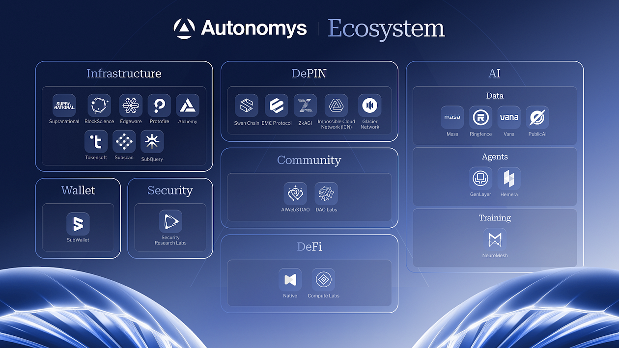Click the "Glacier Network" caption text

pos(370,124)
